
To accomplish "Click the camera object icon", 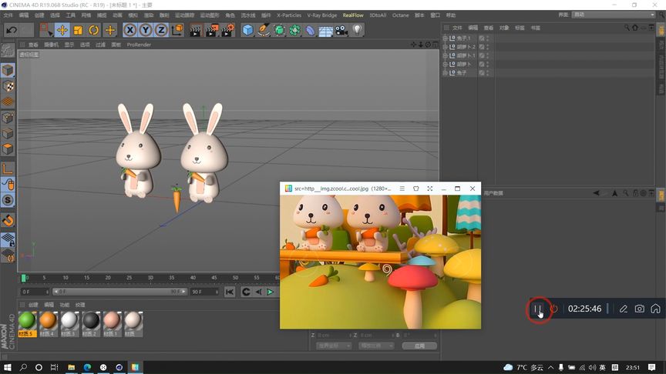I will [341, 30].
